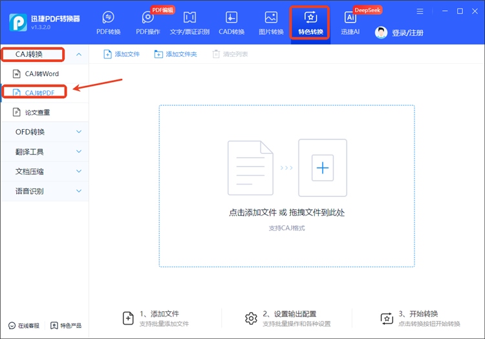The width and height of the screenshot is (485, 339).
Task: Click the 添加文件夹 button
Action: 175,54
